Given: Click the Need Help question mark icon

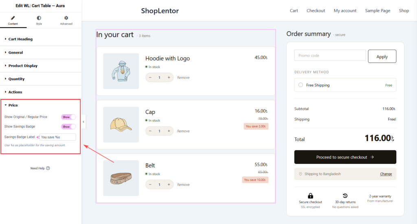Looking at the screenshot, I should coord(48,168).
